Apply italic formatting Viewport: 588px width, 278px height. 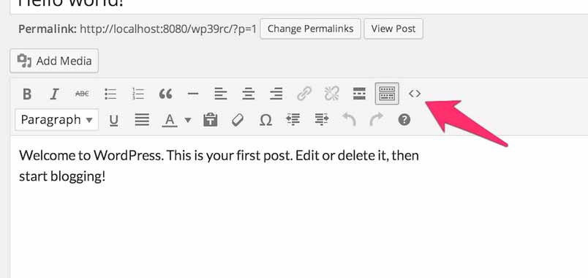pos(55,94)
